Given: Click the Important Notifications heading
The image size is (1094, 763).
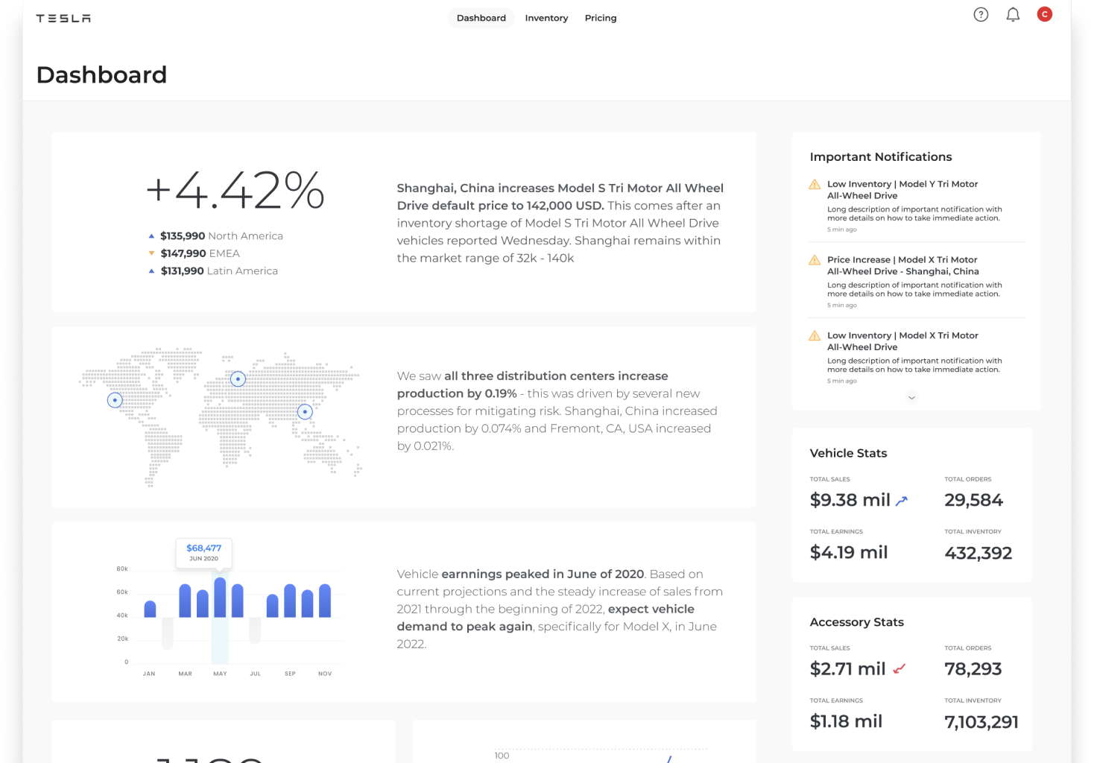Looking at the screenshot, I should 881,156.
